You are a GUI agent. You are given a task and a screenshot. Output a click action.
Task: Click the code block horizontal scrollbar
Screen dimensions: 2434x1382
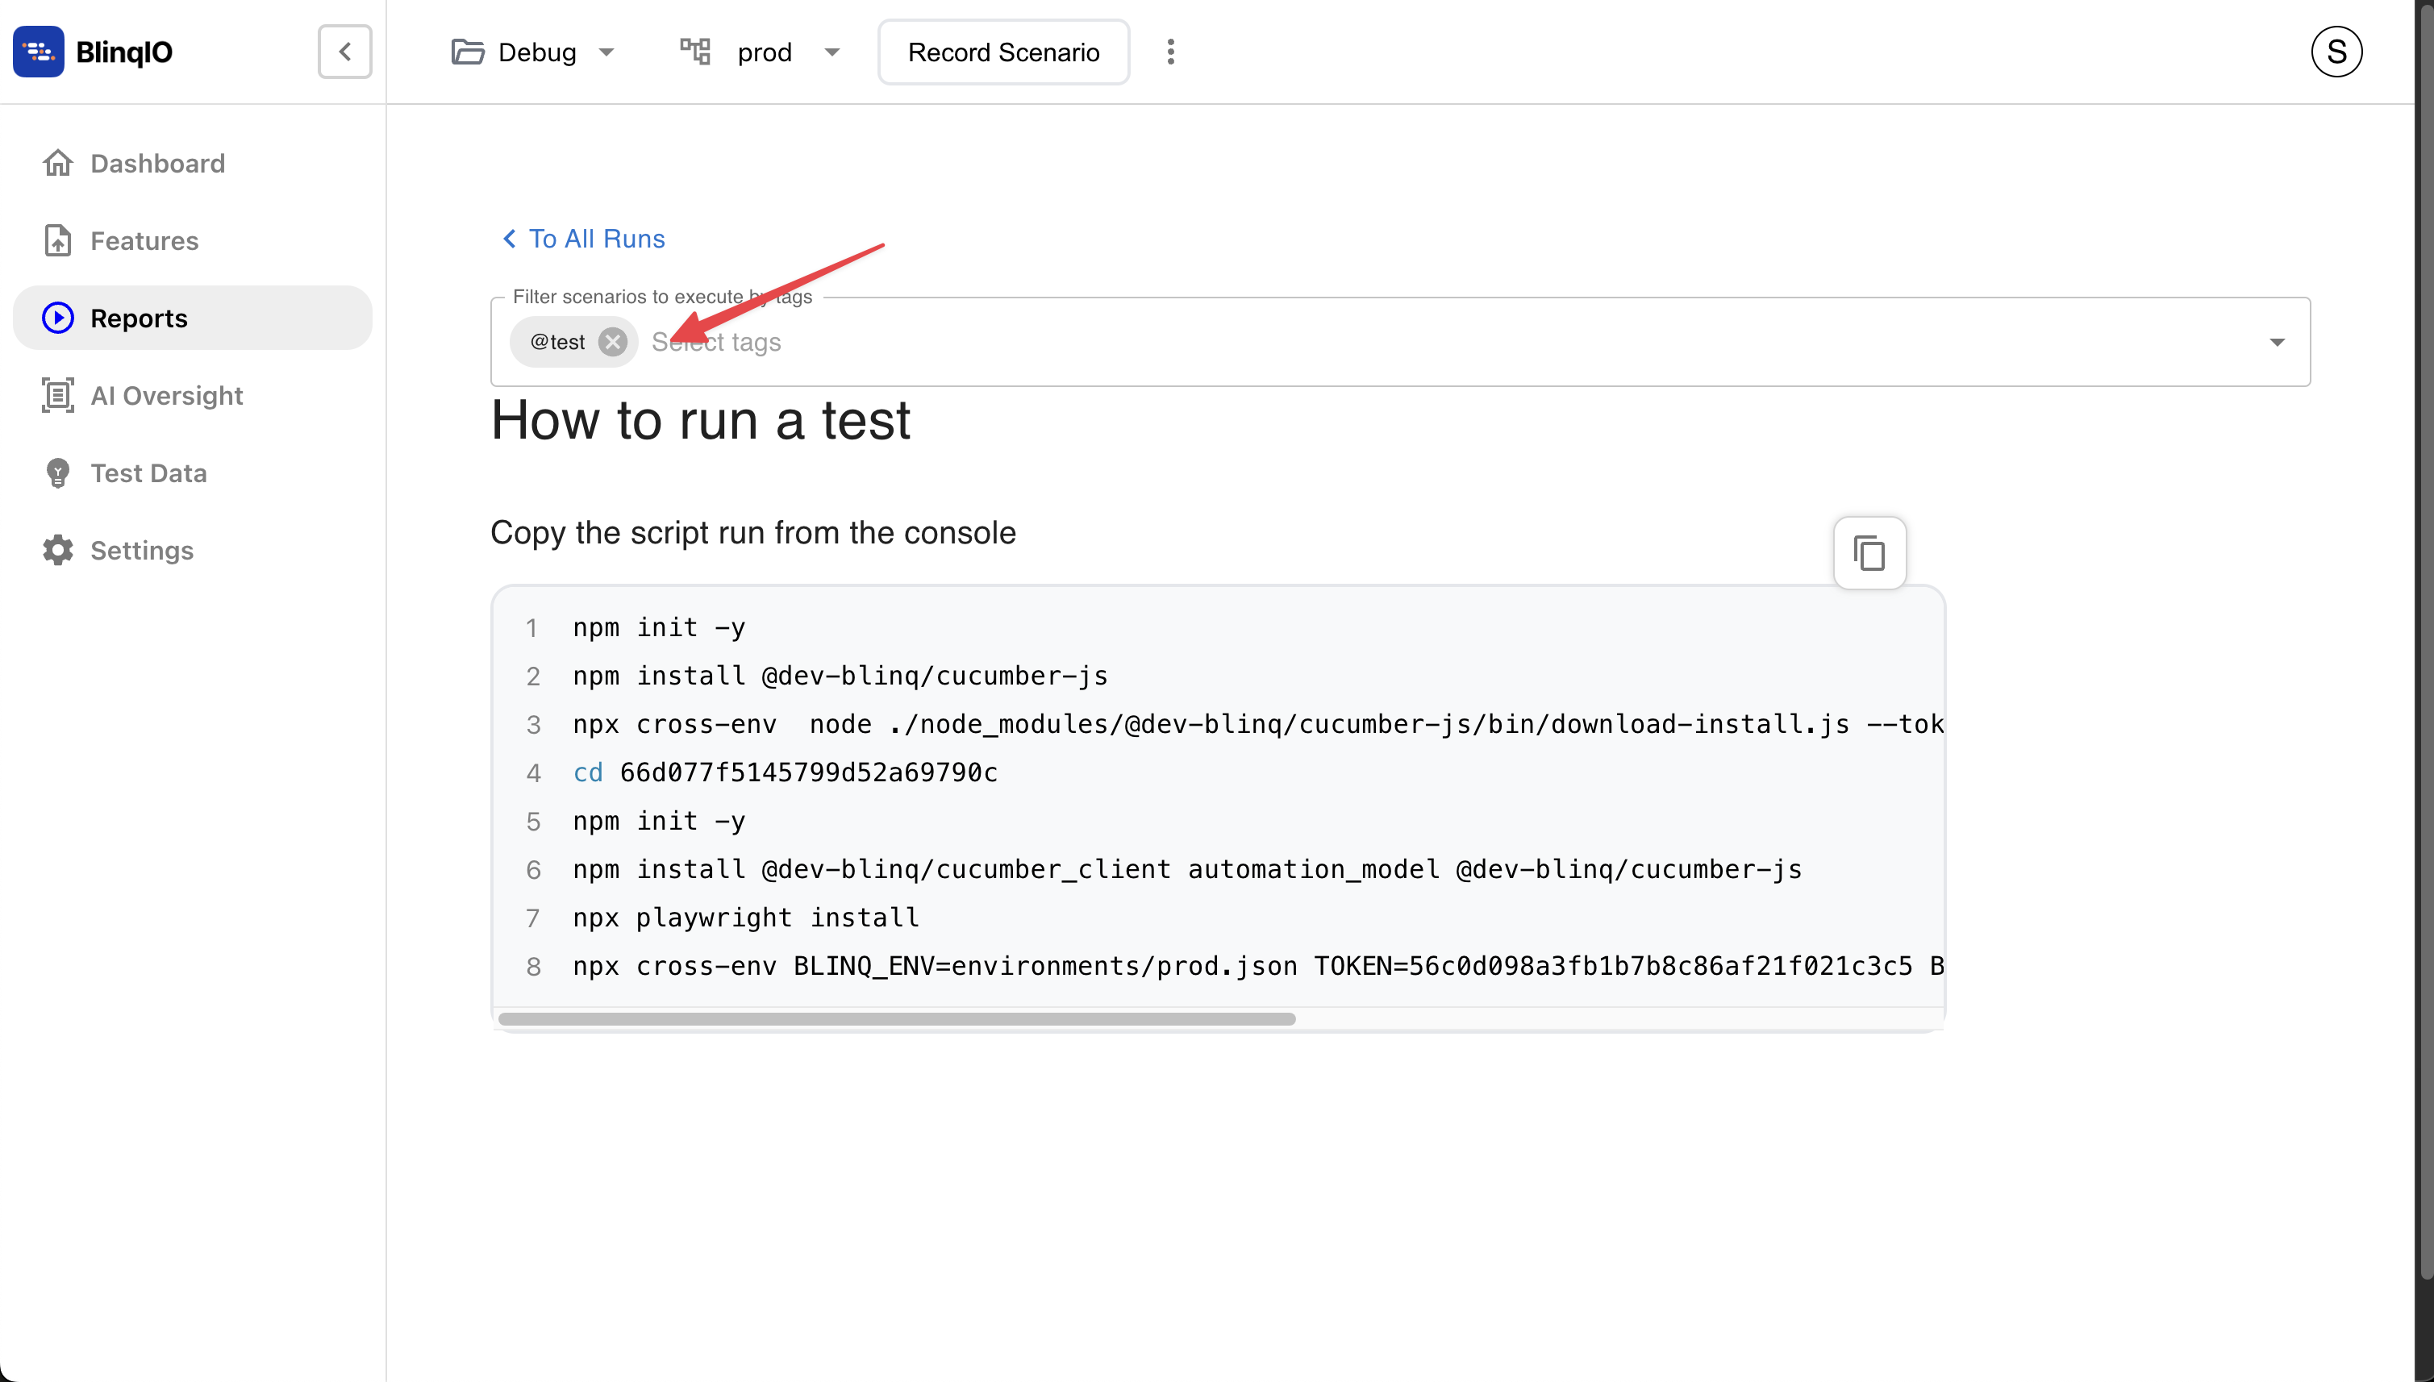(896, 1018)
